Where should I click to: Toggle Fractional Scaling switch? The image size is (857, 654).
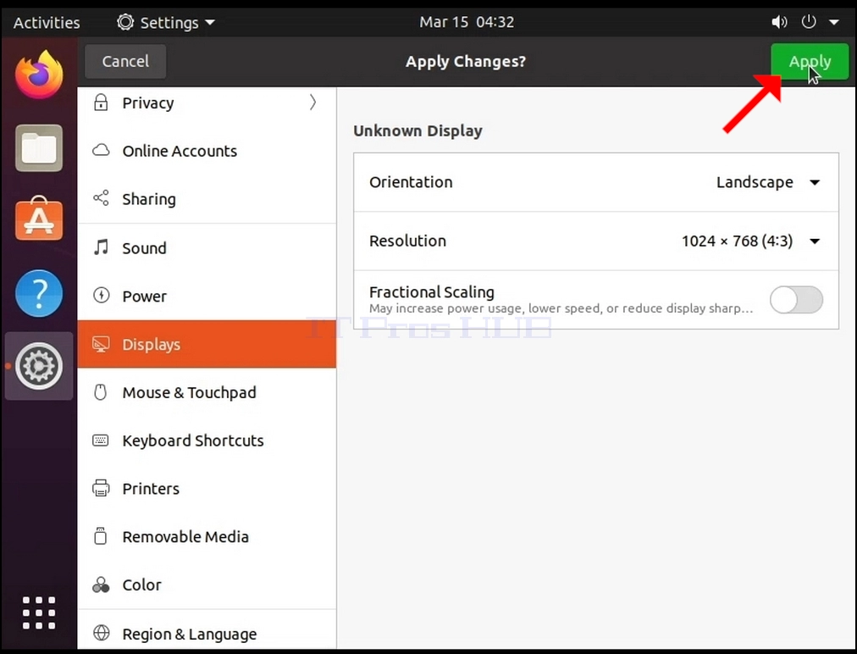point(796,300)
